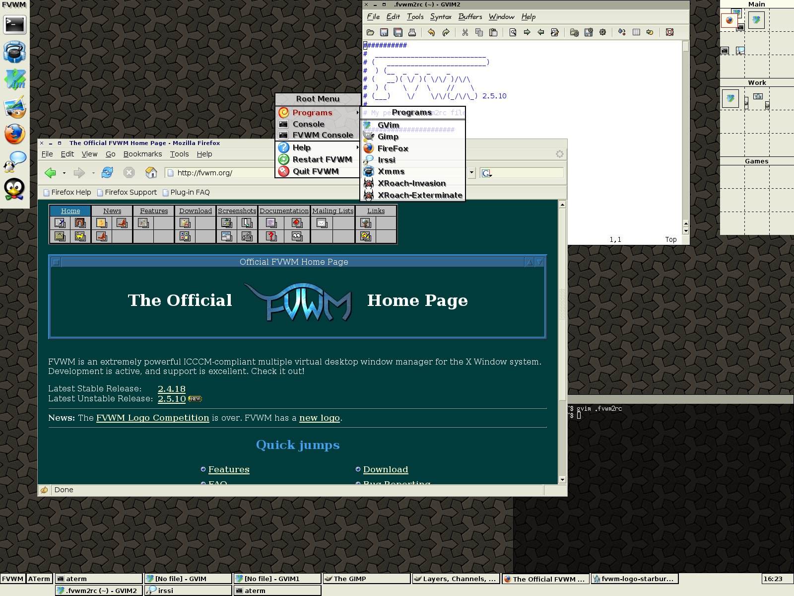
Task: Open the Bookmarks menu in Firefox
Action: click(x=142, y=154)
